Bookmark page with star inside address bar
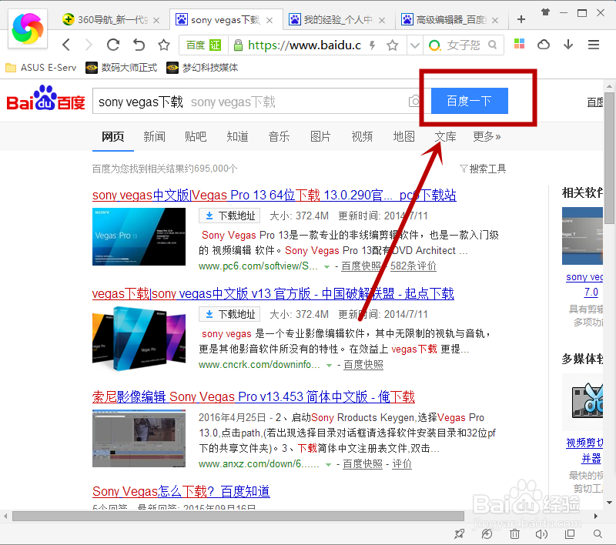 pos(392,45)
